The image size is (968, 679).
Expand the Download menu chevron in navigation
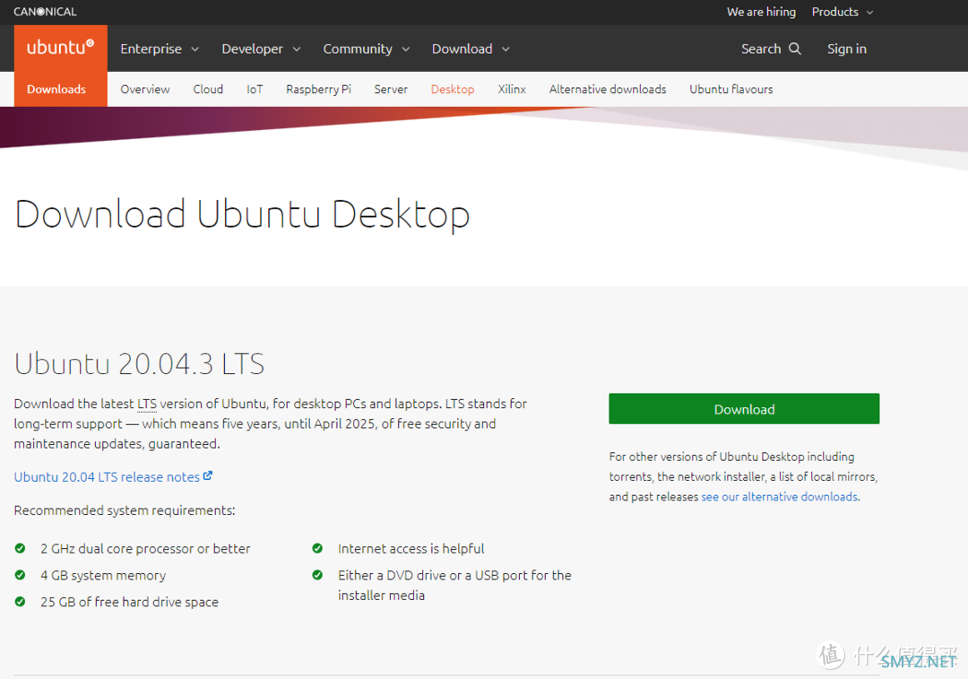coord(506,49)
